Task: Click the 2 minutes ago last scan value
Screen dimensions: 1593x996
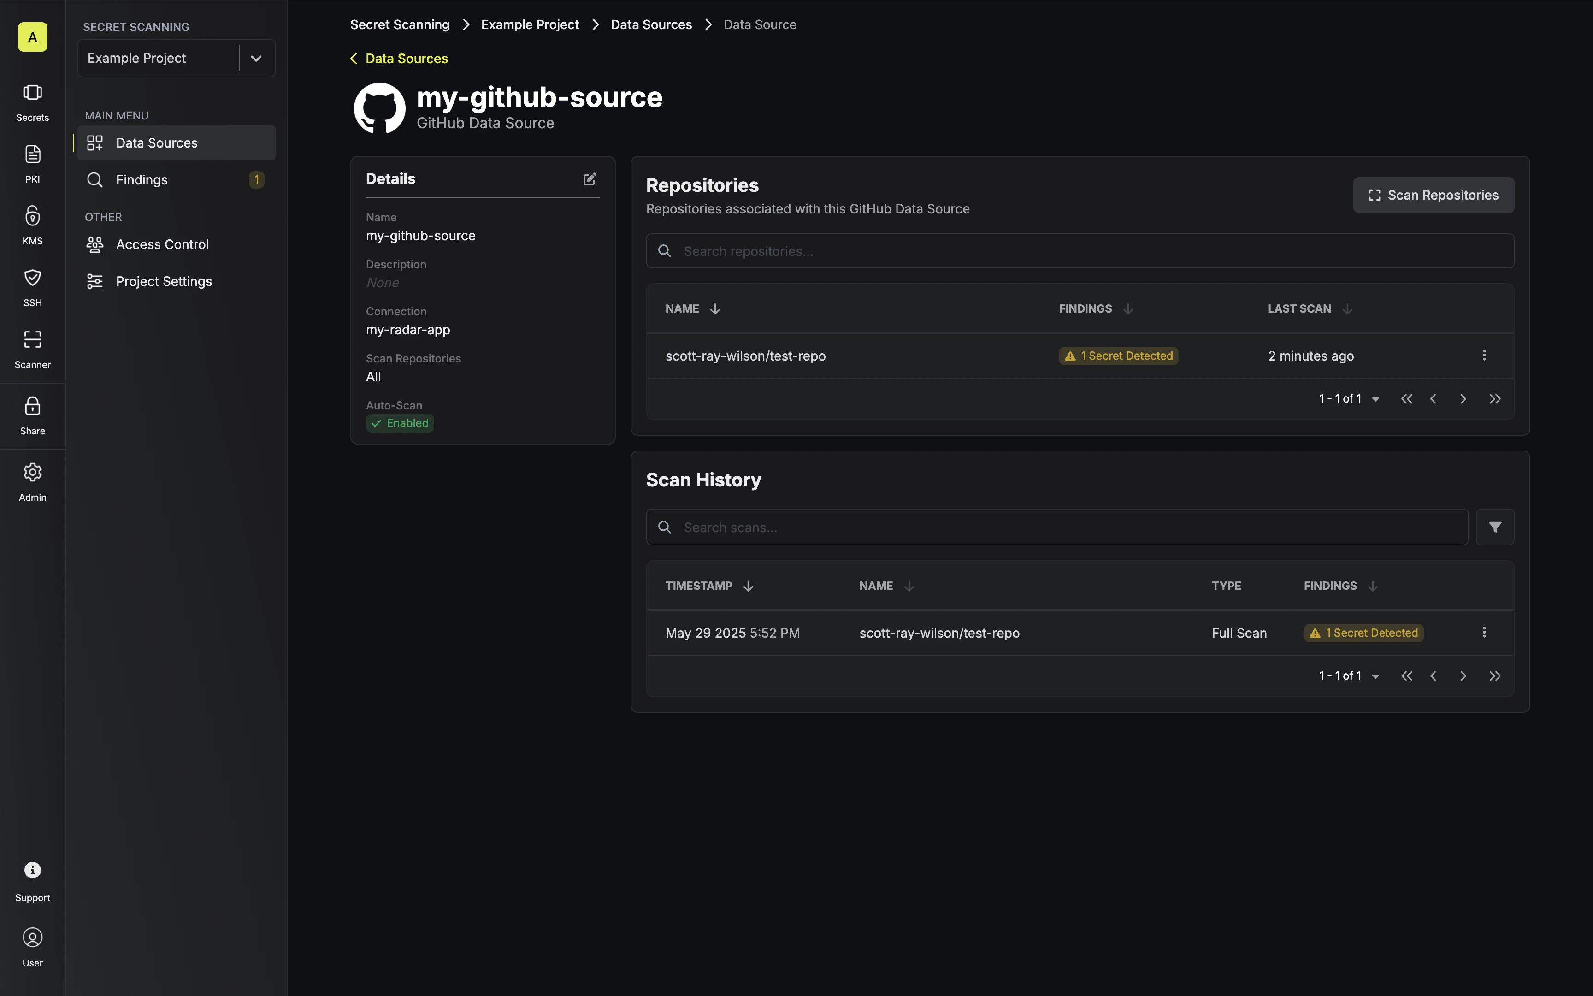Action: (1310, 356)
